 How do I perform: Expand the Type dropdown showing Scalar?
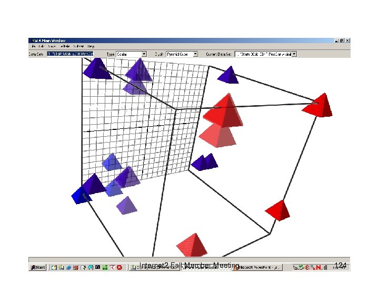coord(144,54)
